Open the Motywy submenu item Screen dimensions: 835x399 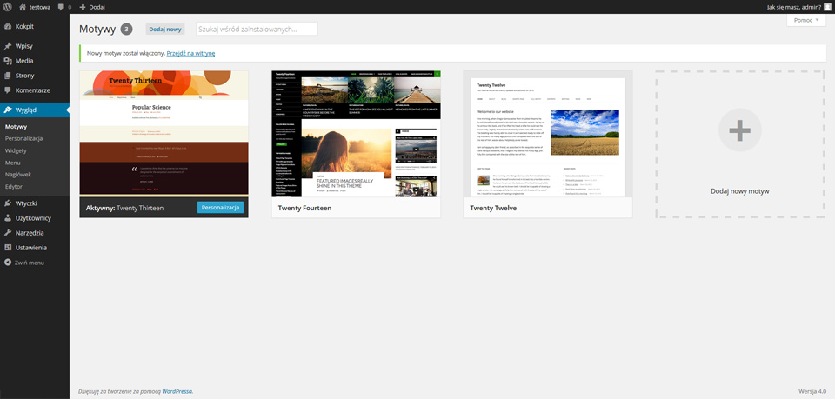tap(16, 127)
